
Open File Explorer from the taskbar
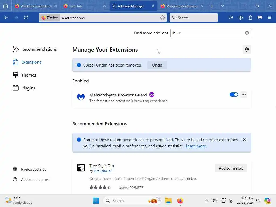(168, 201)
